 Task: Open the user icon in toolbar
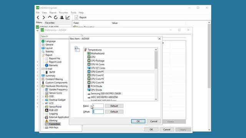point(61,17)
